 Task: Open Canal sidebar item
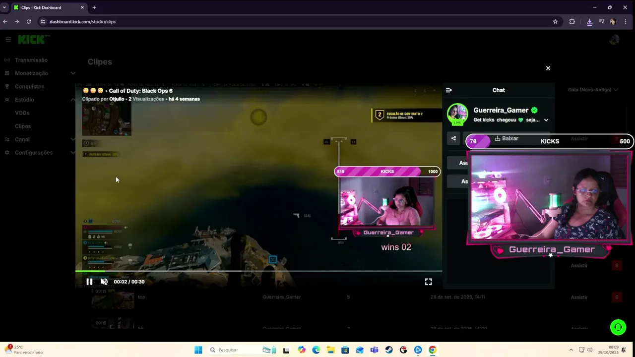22,139
